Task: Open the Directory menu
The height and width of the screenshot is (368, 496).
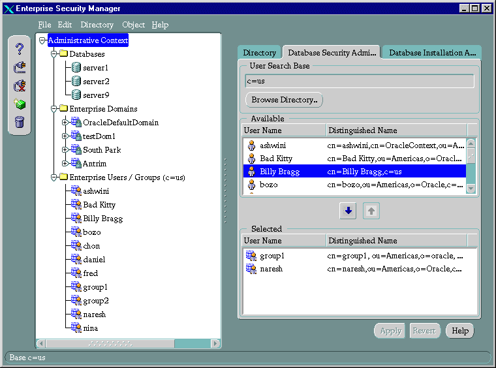Action: point(97,25)
